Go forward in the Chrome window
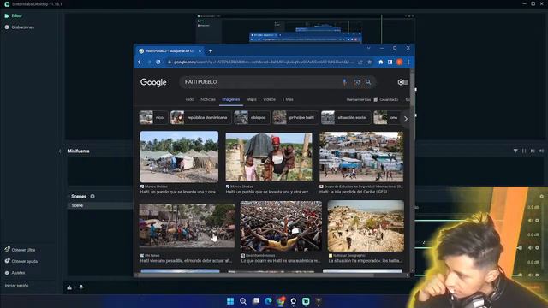 149,62
